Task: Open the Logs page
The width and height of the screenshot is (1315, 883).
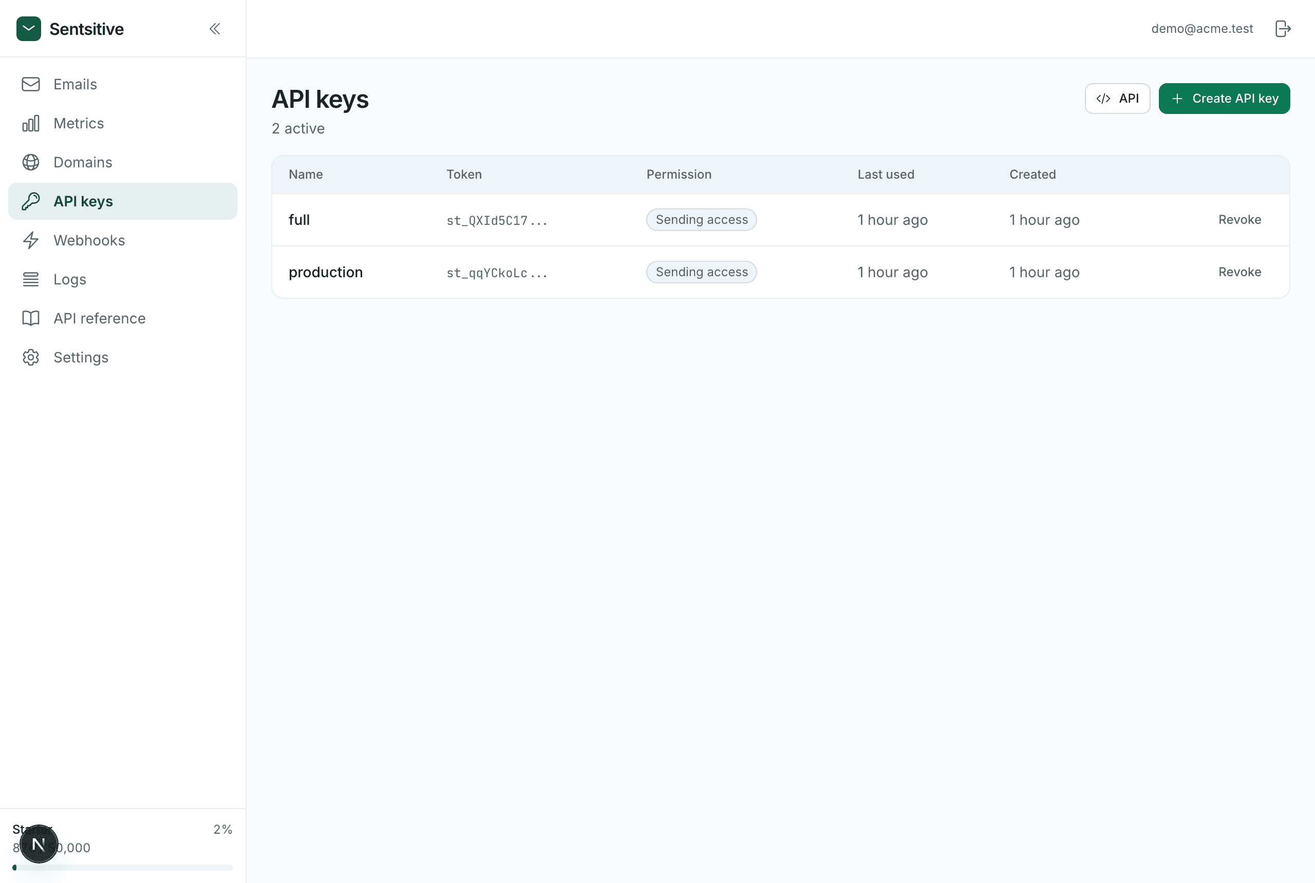Action: coord(123,279)
